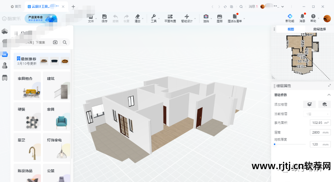Image resolution: width=334 pixels, height=182 pixels.
Task: Select the house model sidebar icon
Action: 5,31
